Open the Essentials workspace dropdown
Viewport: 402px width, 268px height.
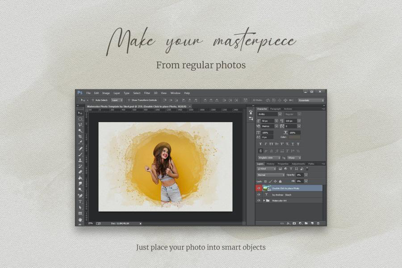click(x=311, y=100)
